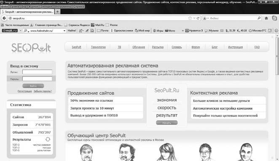The image size is (279, 161).
Task: Click the Начать button under SeoPult.Ru
Action: [167, 123]
